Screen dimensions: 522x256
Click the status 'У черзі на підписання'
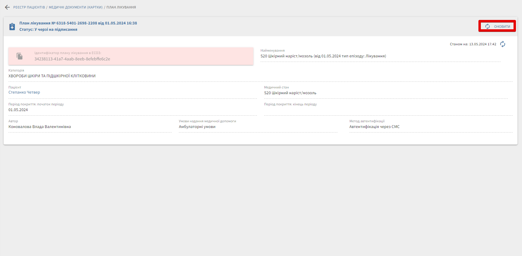coord(56,30)
